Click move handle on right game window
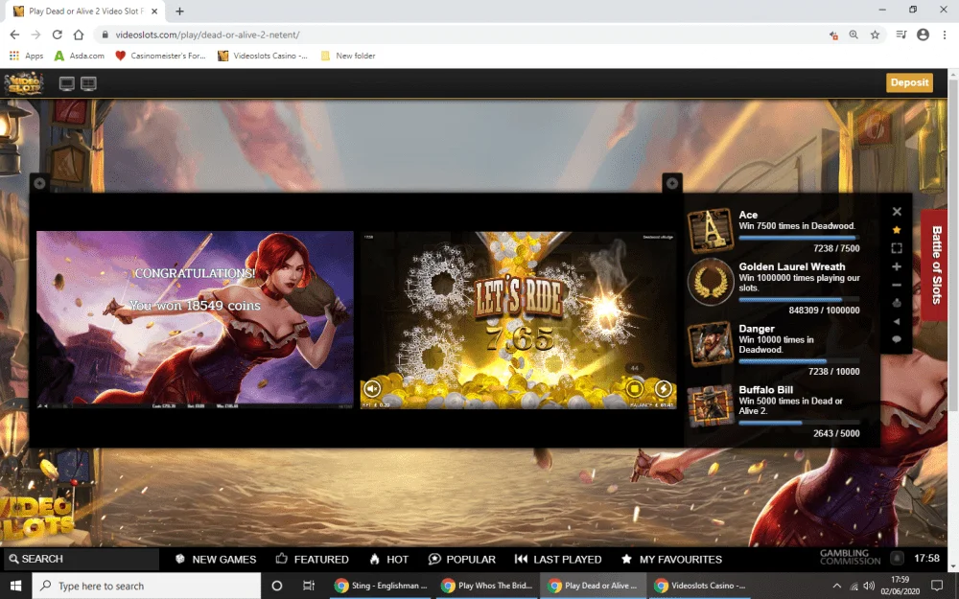The image size is (959, 599). 672,183
